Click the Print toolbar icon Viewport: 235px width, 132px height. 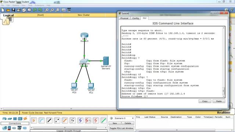19,10
